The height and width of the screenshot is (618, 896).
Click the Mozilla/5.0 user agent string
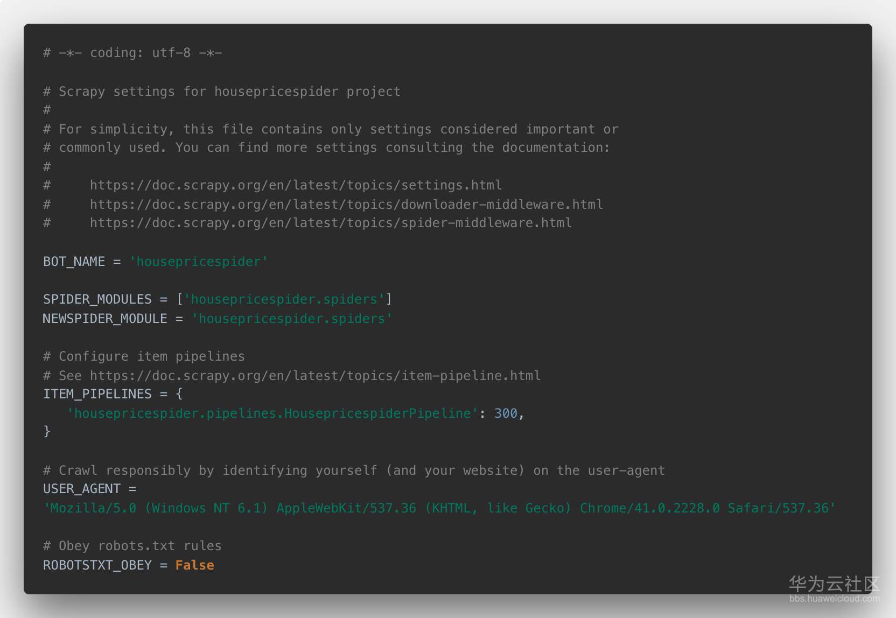(439, 508)
